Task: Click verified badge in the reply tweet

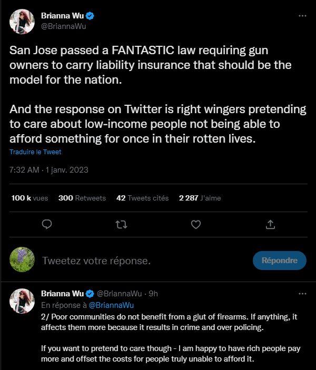Action: click(x=90, y=294)
